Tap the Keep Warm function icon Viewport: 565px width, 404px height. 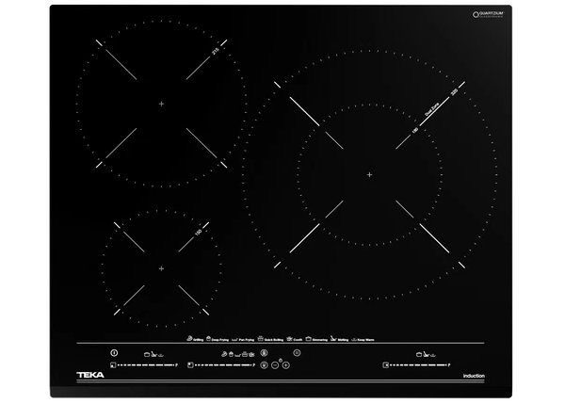[x=354, y=338]
